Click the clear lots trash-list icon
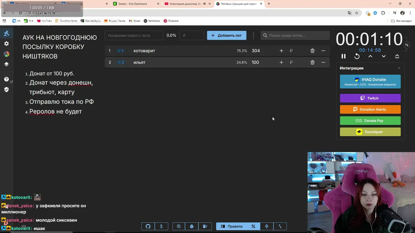415x233 pixels. (x=205, y=227)
